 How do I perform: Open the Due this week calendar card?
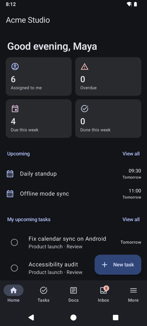point(39,118)
